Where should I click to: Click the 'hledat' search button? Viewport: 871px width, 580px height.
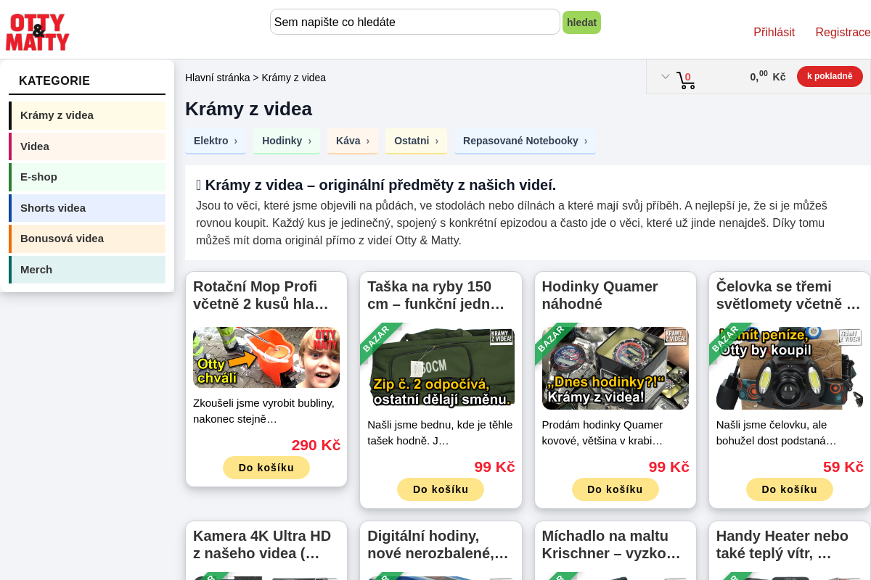pos(581,22)
